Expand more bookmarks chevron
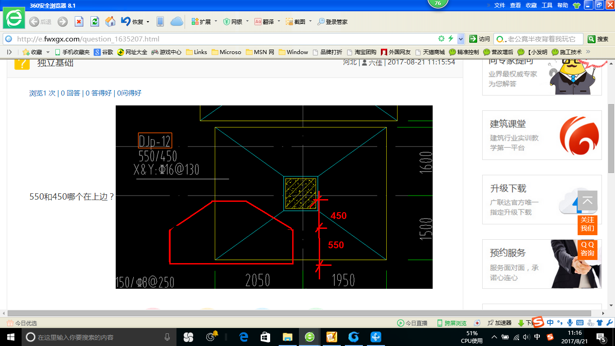Image resolution: width=615 pixels, height=346 pixels. pos(588,52)
